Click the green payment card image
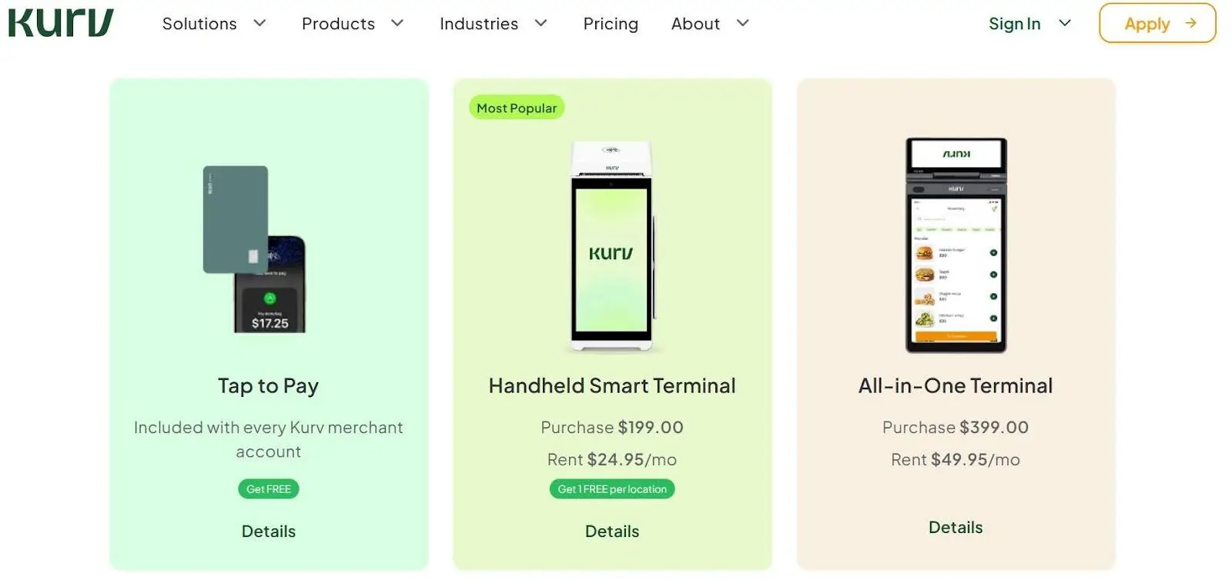 (x=235, y=219)
